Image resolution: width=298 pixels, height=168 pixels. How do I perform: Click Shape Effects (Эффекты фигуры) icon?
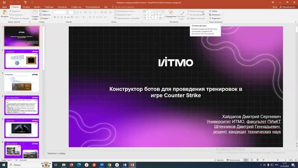[x=188, y=18]
